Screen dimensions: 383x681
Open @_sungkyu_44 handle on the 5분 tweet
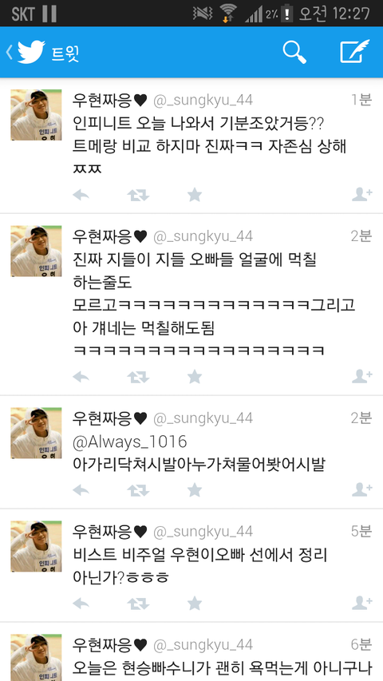pyautogui.click(x=203, y=532)
